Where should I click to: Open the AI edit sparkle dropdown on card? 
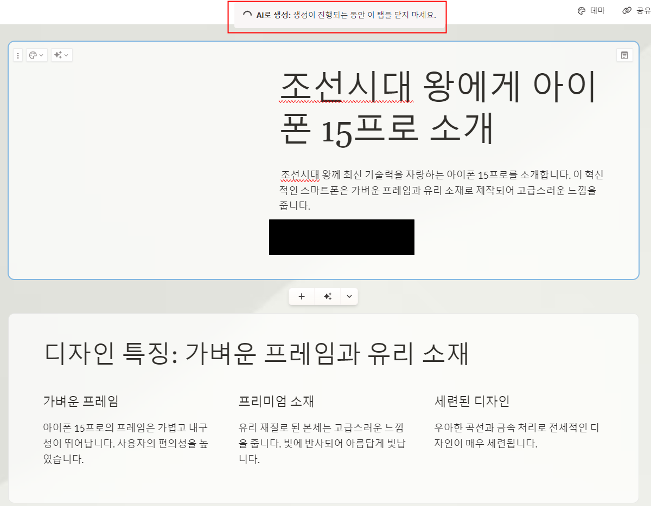(x=61, y=55)
